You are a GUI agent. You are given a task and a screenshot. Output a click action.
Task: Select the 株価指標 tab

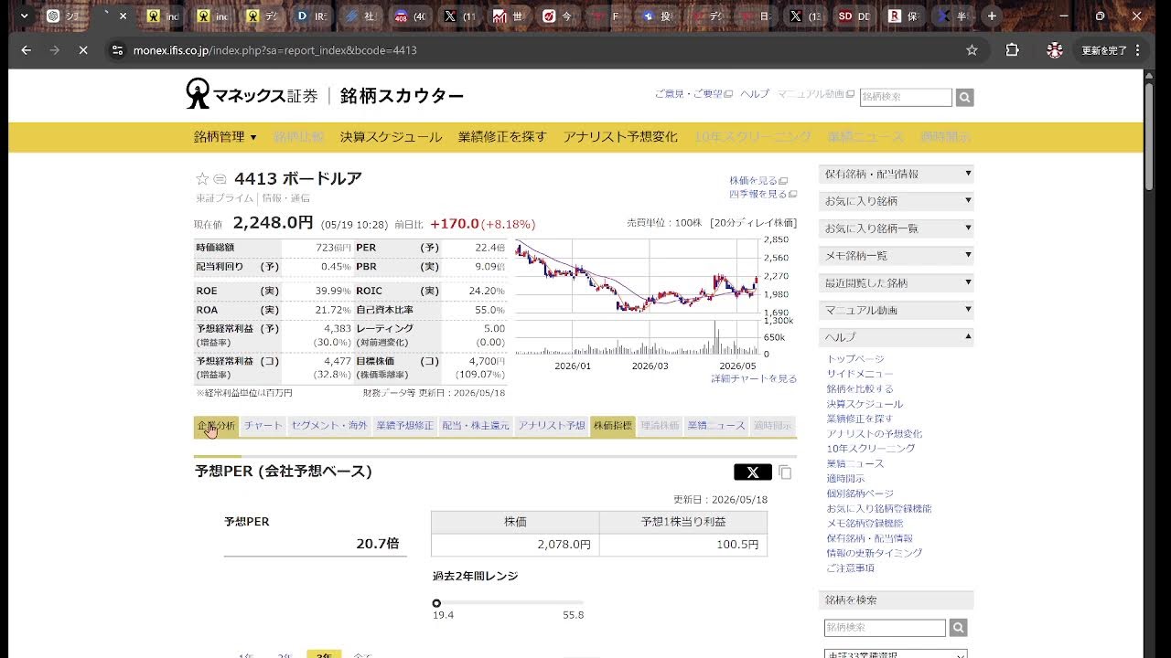click(613, 426)
